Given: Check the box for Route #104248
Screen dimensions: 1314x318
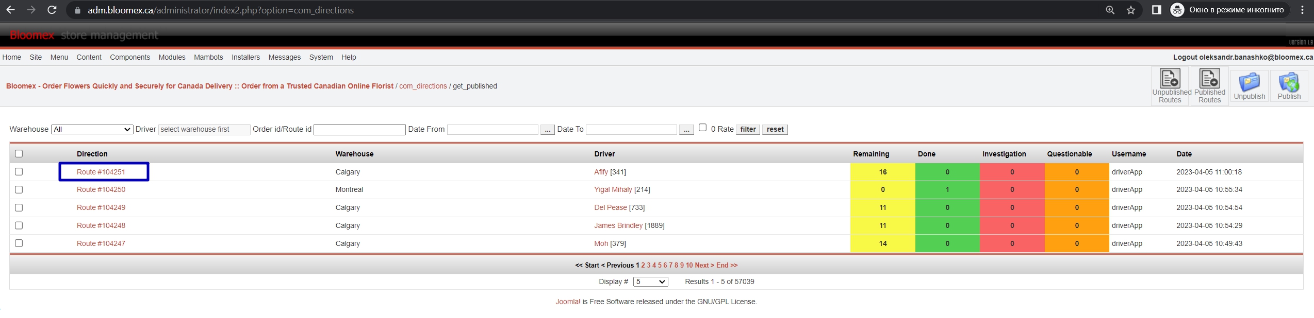Looking at the screenshot, I should click(19, 225).
